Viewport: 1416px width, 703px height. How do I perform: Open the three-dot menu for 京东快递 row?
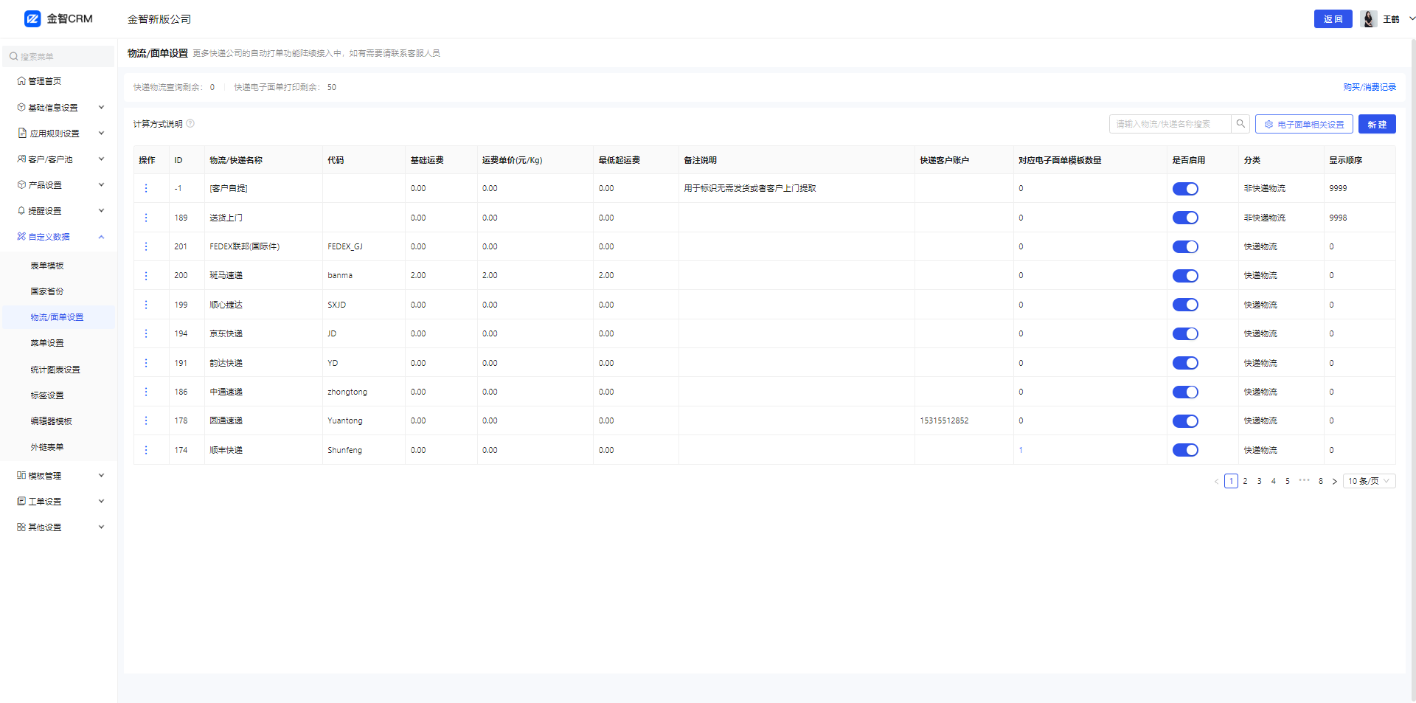tap(146, 333)
